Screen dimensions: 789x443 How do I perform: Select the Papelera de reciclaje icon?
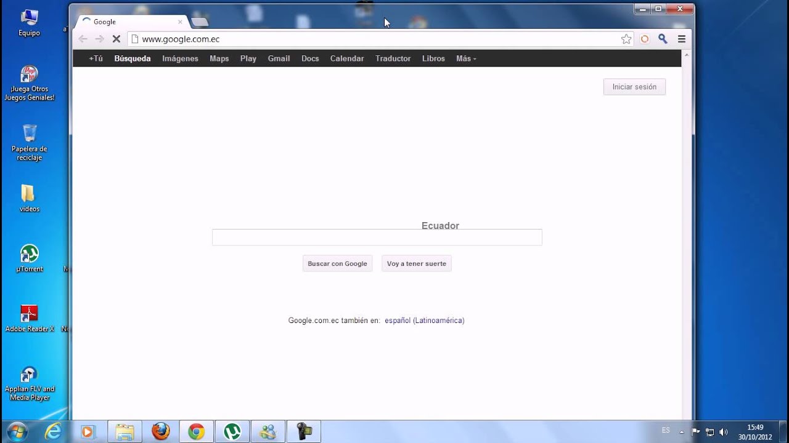[29, 143]
